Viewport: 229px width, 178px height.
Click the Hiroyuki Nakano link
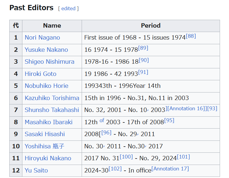pyautogui.click(x=48, y=158)
